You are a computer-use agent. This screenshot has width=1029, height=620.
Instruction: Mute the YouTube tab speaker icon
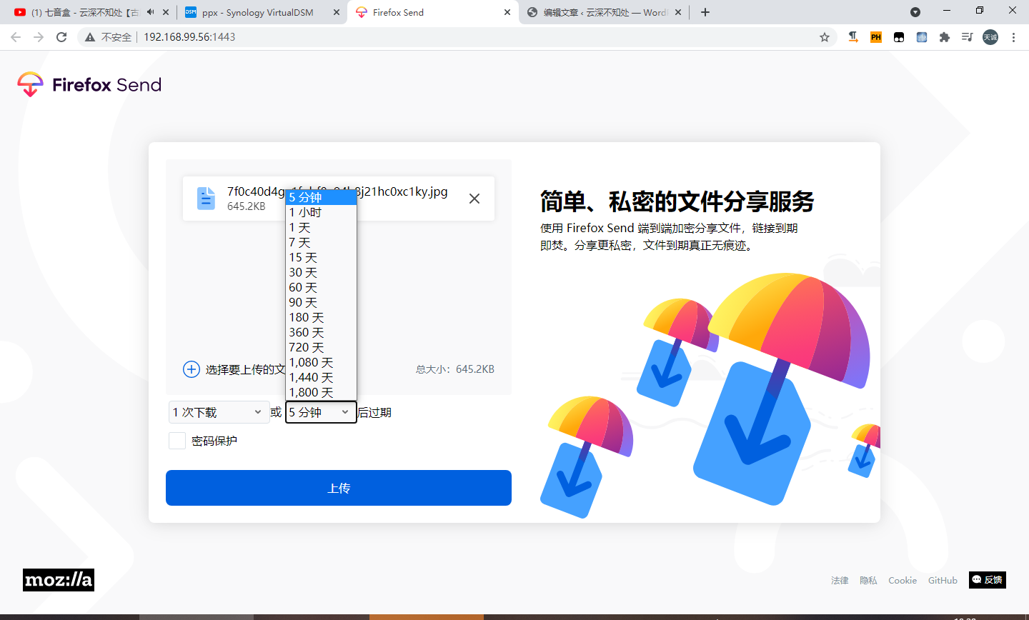(x=149, y=11)
